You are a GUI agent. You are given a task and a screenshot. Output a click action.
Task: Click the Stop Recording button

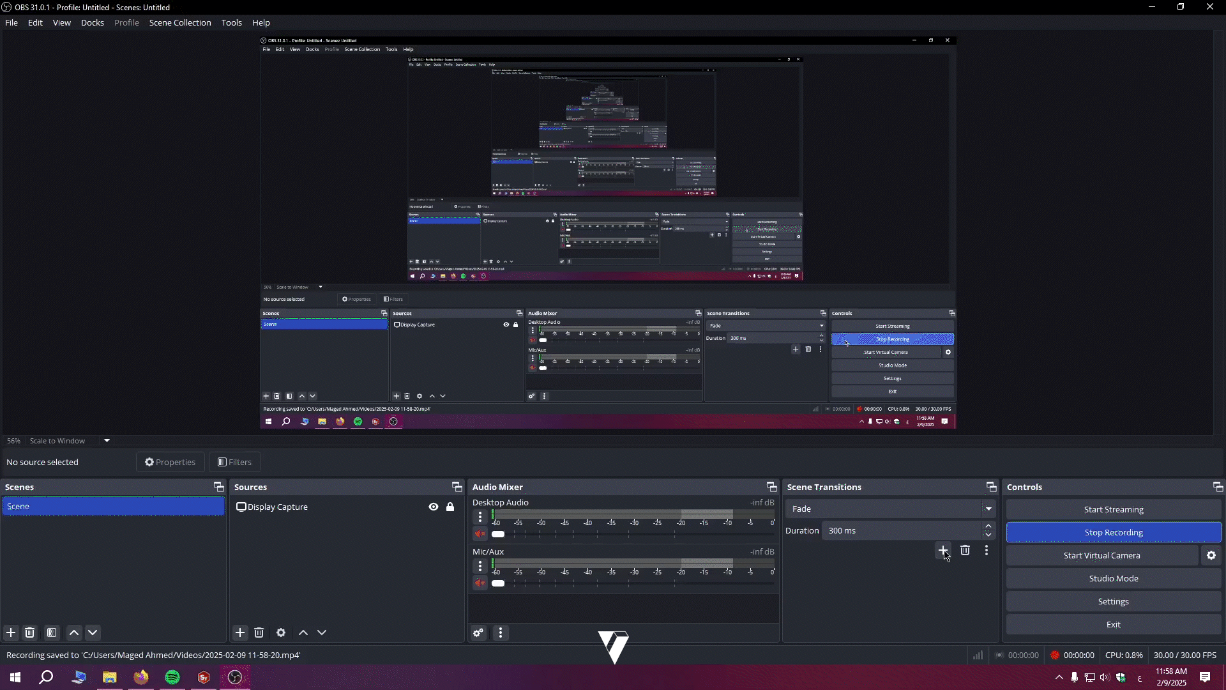click(1113, 532)
